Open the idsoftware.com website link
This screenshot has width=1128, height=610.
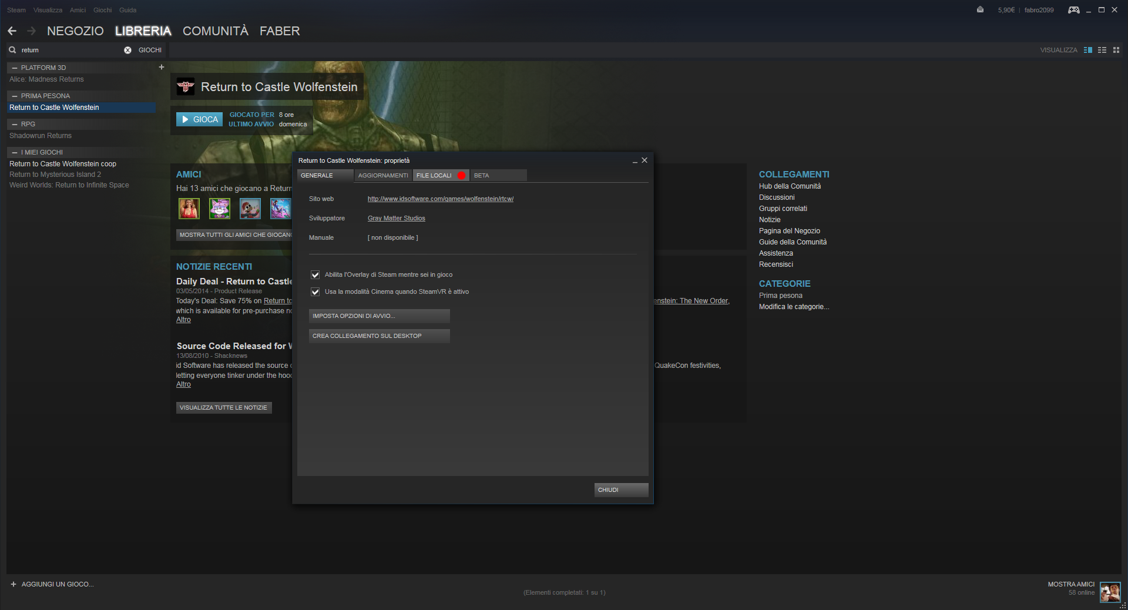(441, 199)
